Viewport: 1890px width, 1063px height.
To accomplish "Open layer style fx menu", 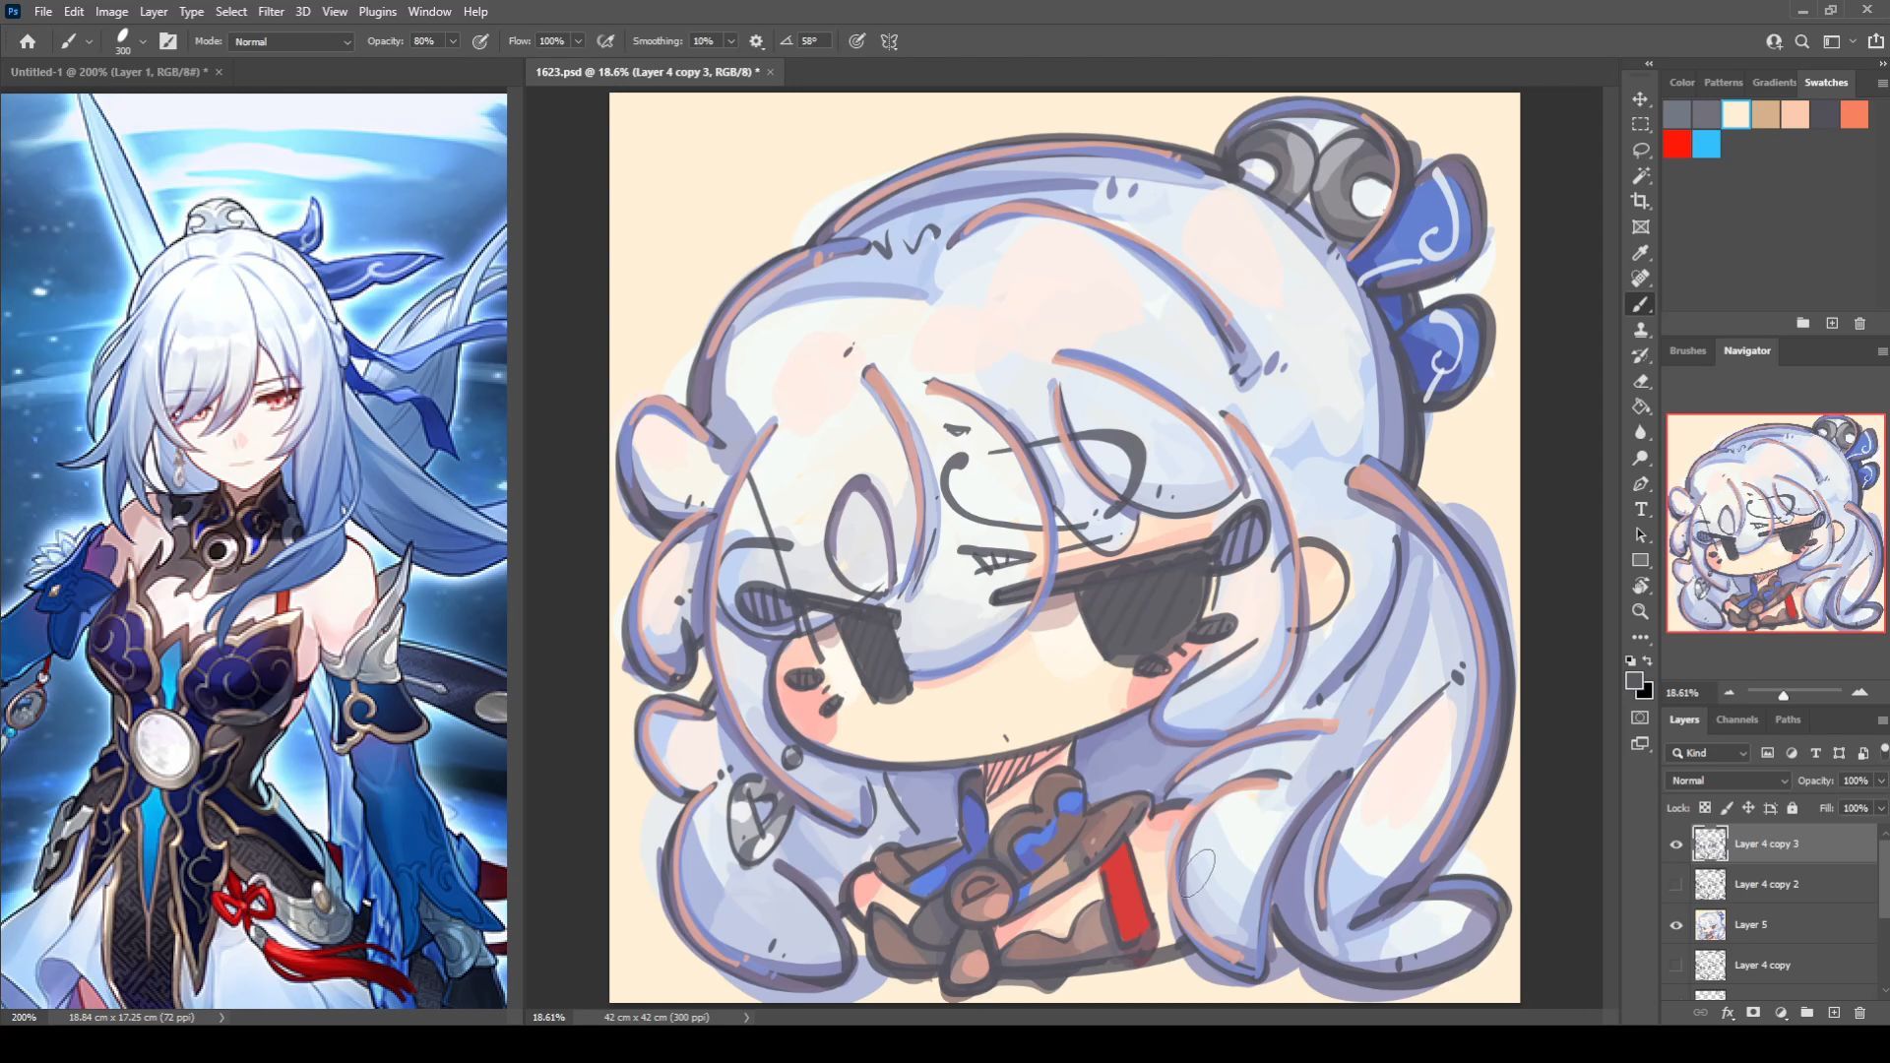I will point(1727,1012).
